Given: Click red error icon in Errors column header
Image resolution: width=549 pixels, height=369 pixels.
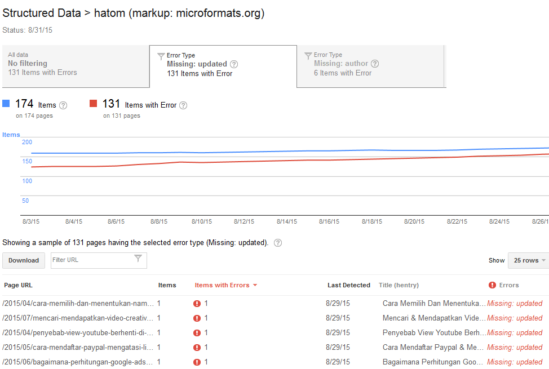Looking at the screenshot, I should [492, 285].
